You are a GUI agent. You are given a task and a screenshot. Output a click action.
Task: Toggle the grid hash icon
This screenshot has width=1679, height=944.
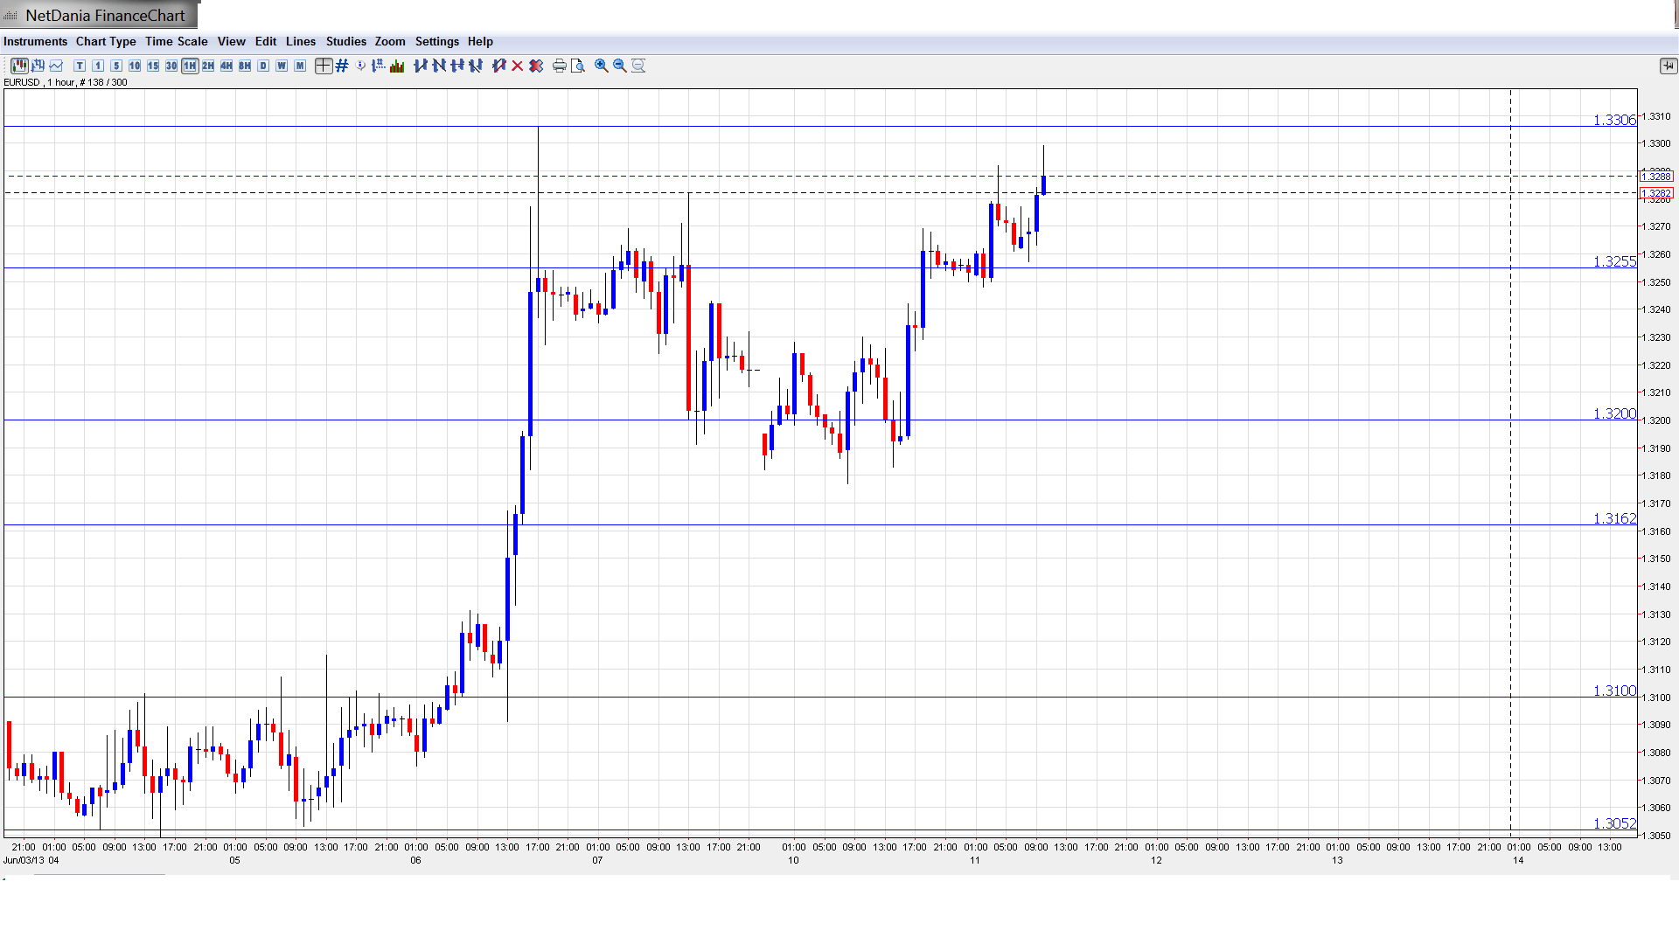pyautogui.click(x=342, y=66)
